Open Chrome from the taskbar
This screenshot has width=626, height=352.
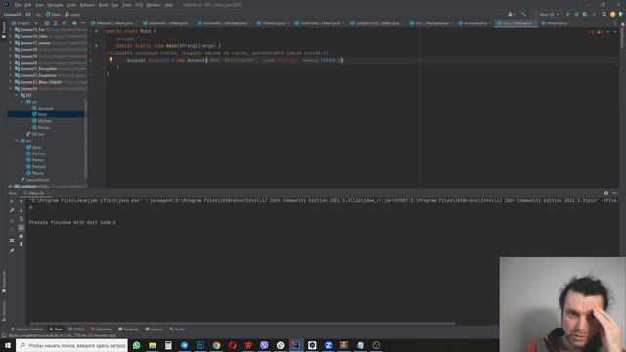pos(216,345)
